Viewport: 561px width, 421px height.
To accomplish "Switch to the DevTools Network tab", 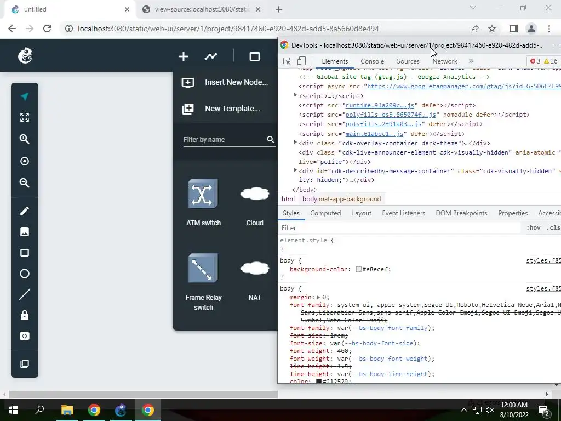I will (x=445, y=61).
